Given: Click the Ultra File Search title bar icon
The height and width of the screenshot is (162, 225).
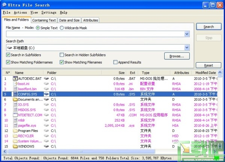Looking at the screenshot, I should [4, 4].
